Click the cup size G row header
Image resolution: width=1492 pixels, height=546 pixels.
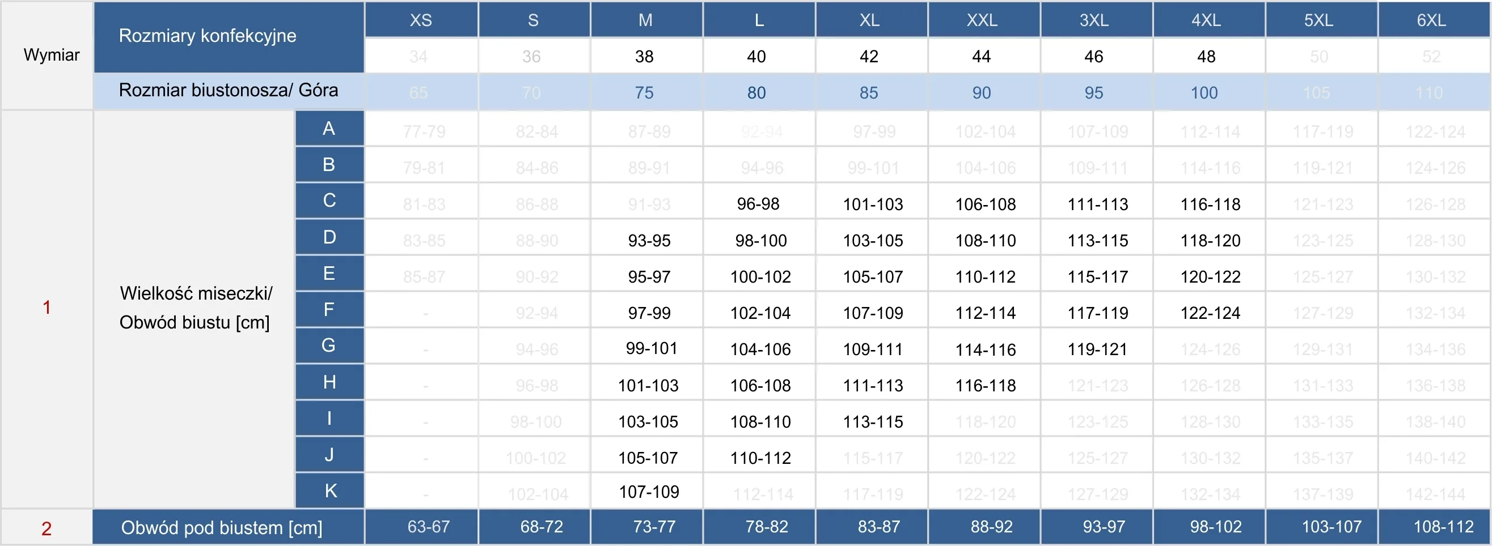point(328,345)
